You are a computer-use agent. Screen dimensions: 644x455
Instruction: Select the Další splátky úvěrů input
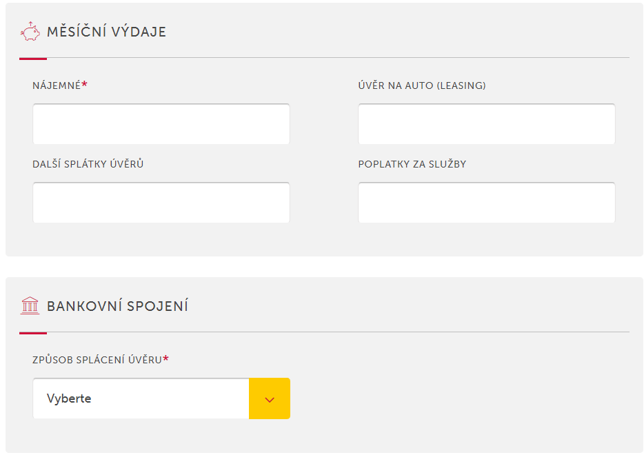[x=161, y=203]
